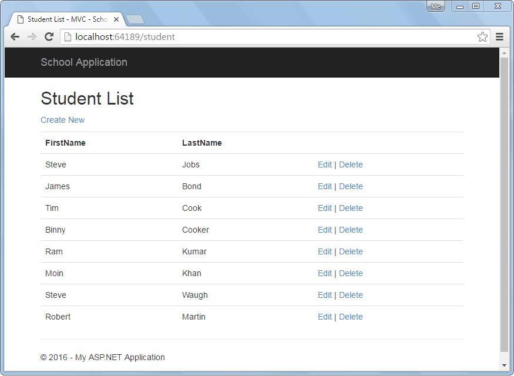Edit the record for Steve Jobs
The width and height of the screenshot is (514, 376).
(325, 164)
